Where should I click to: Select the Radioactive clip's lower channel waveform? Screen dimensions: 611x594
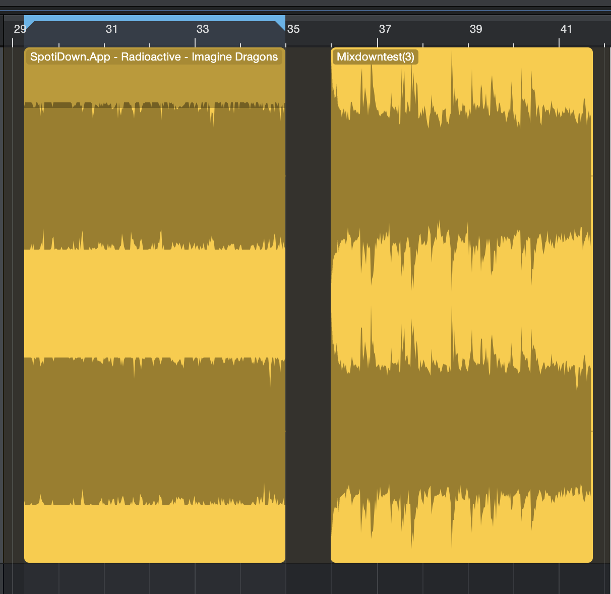coord(155,431)
